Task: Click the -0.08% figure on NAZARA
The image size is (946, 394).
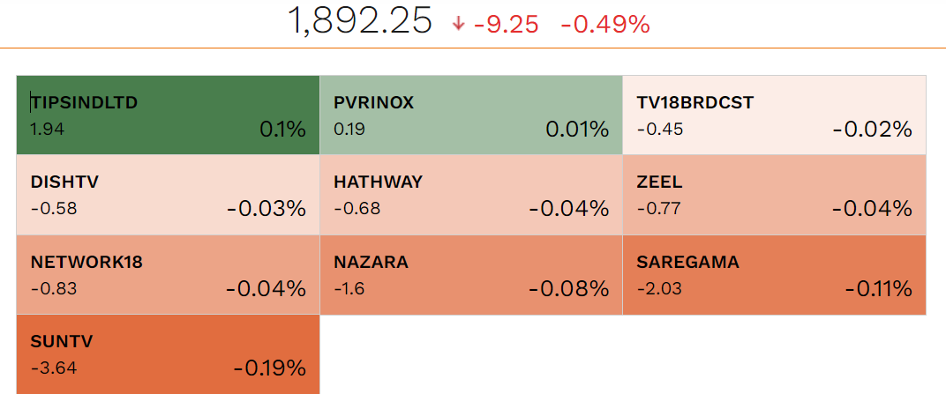Action: (x=569, y=288)
